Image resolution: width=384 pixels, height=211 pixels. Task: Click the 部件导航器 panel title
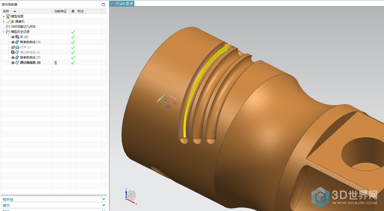10,5
